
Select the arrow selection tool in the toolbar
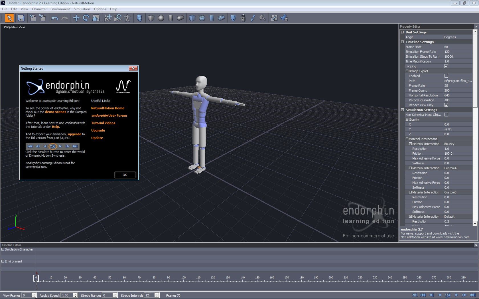pos(9,18)
